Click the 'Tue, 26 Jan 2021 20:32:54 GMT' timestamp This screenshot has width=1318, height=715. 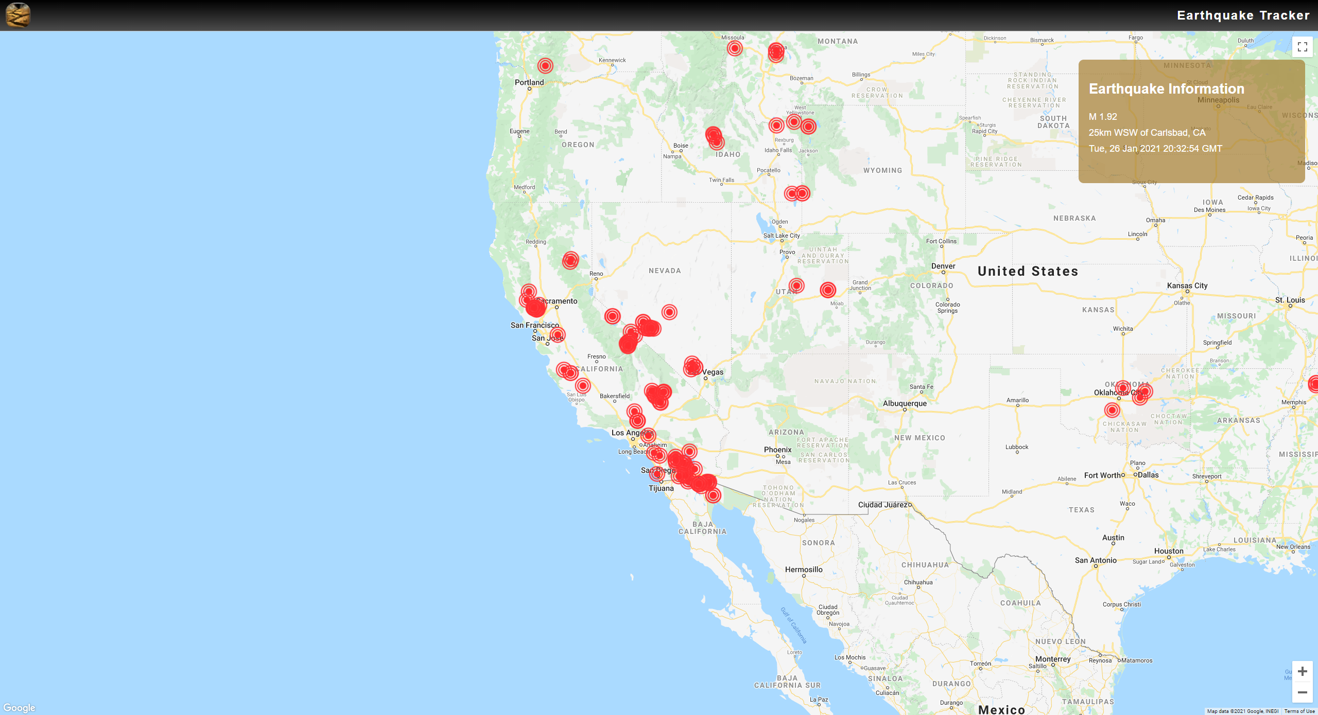pos(1155,149)
